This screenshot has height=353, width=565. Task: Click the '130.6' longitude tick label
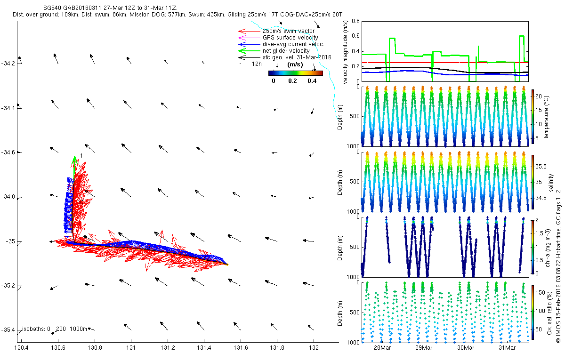point(58,347)
